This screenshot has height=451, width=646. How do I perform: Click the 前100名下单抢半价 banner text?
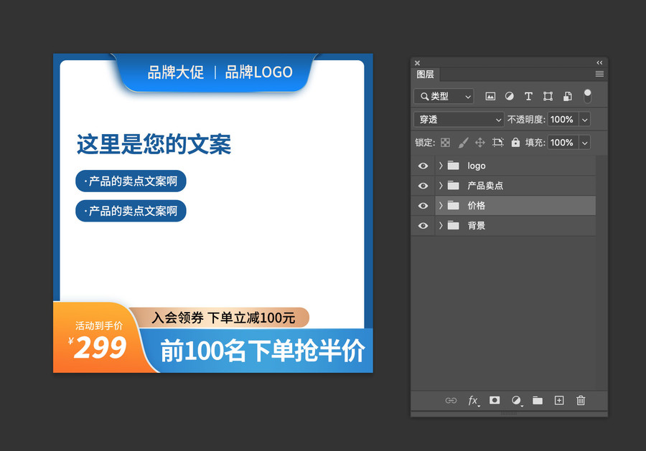(x=263, y=351)
